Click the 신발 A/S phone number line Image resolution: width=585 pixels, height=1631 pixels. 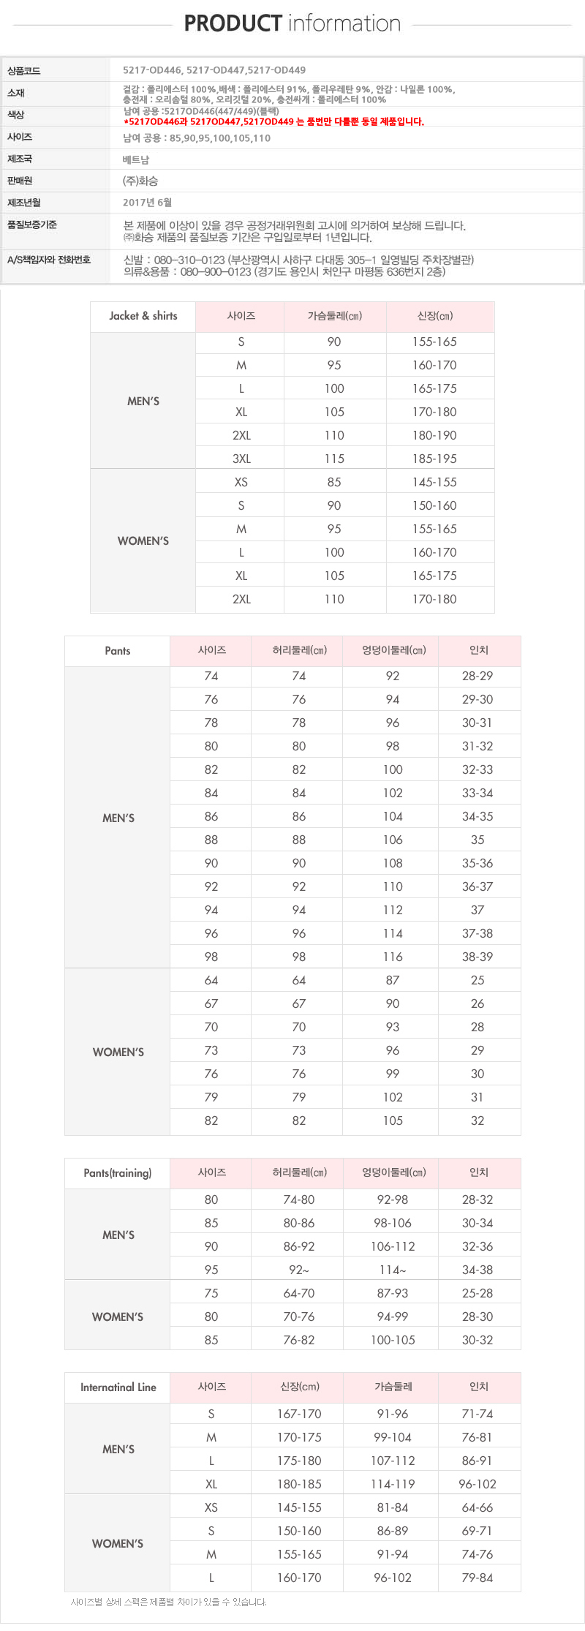coord(298,260)
